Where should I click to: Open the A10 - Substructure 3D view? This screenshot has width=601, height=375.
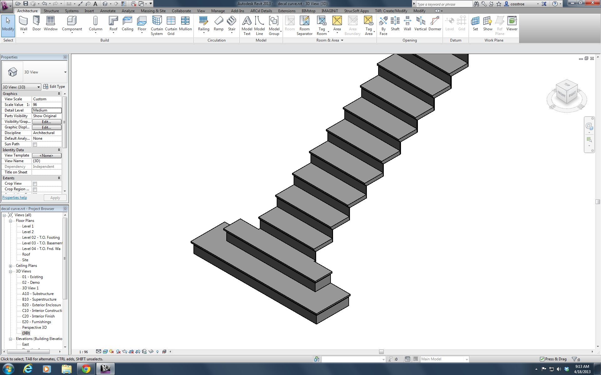[x=38, y=294]
